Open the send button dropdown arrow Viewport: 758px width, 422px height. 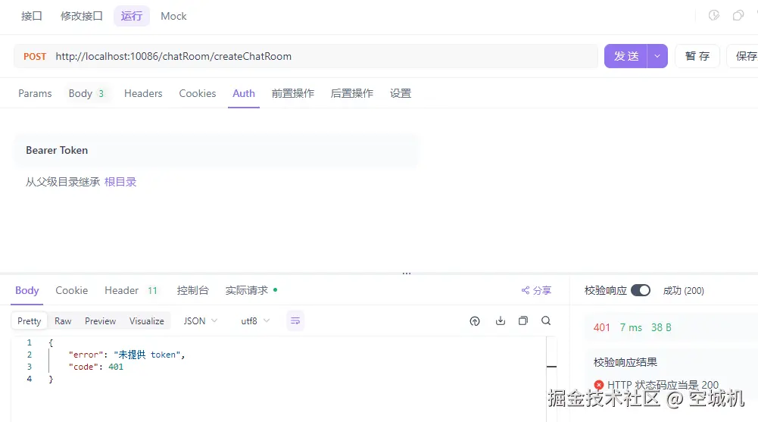(x=657, y=56)
